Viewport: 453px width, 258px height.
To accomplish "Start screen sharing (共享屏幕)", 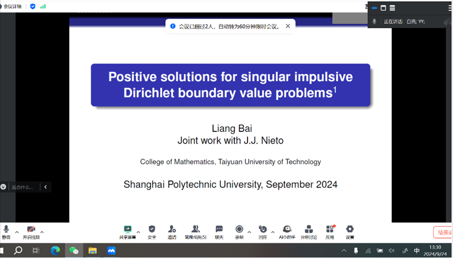I will tap(128, 230).
